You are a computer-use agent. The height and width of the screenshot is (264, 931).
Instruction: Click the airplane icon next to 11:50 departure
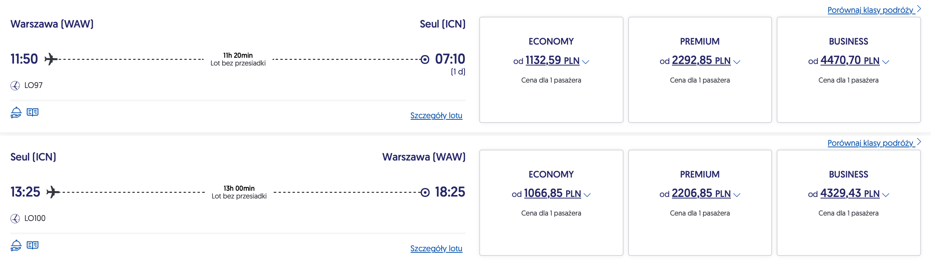[51, 59]
